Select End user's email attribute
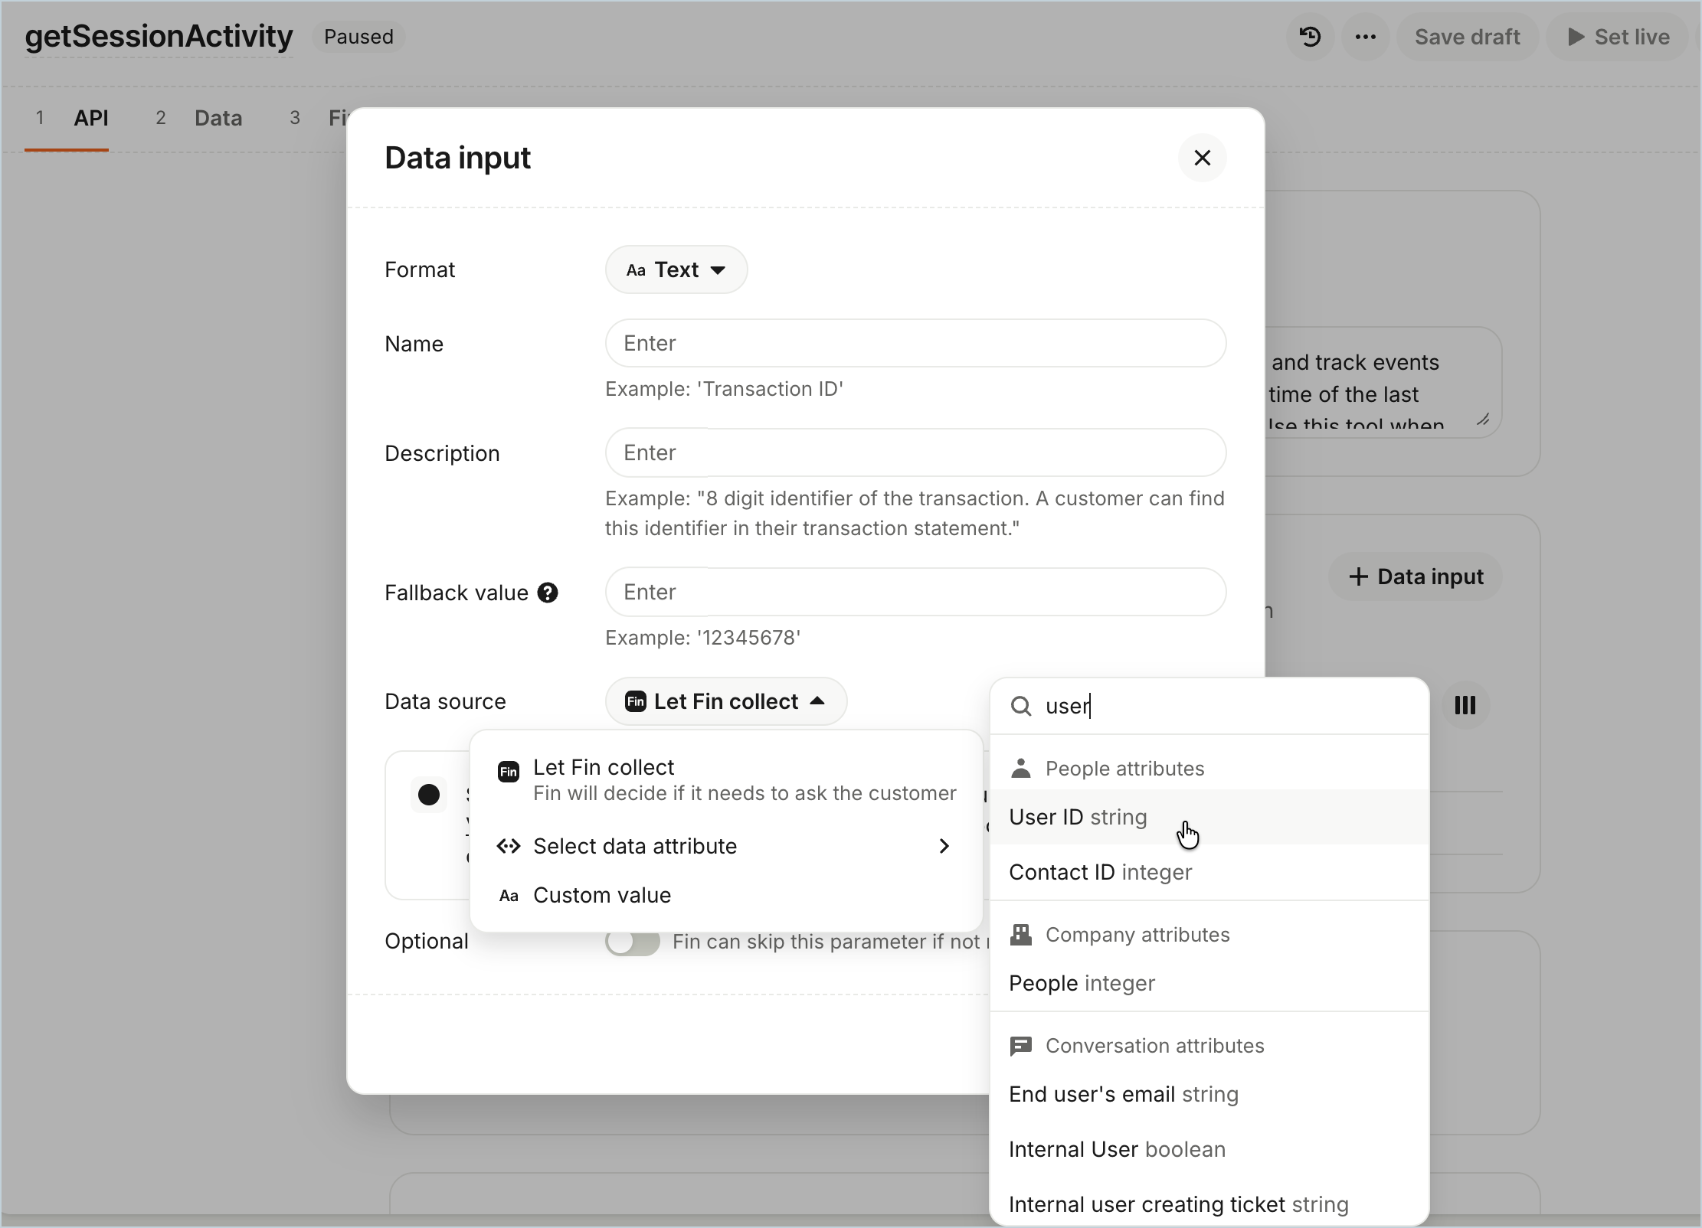 pyautogui.click(x=1209, y=1094)
